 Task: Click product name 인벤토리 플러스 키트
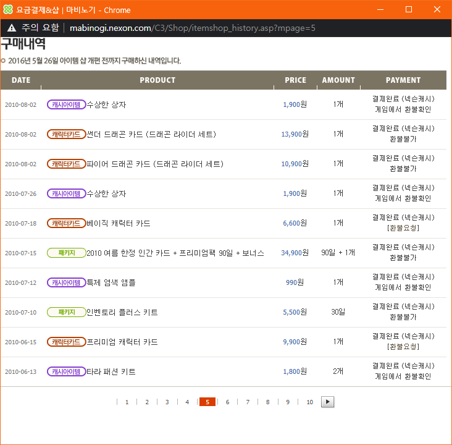coord(122,312)
